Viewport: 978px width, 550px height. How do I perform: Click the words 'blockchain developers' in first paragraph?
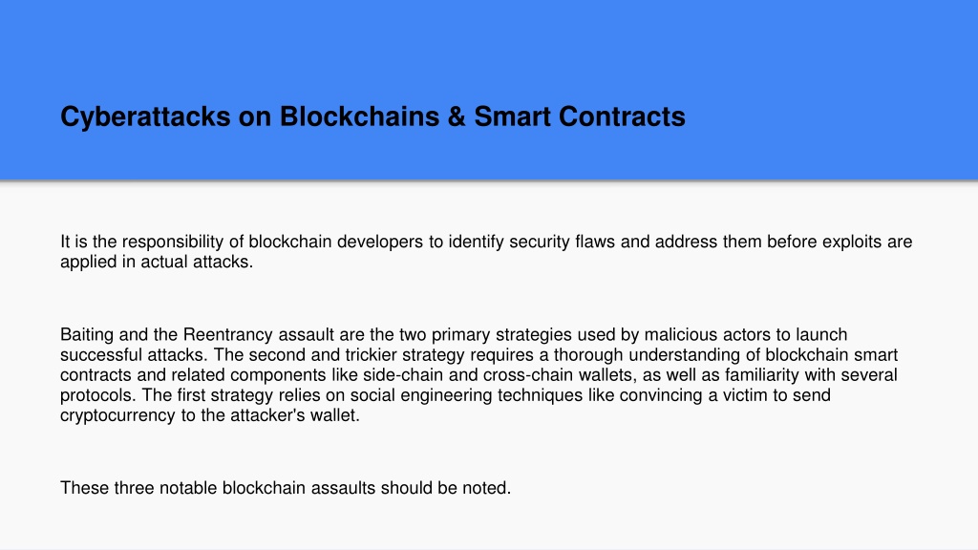click(x=335, y=242)
